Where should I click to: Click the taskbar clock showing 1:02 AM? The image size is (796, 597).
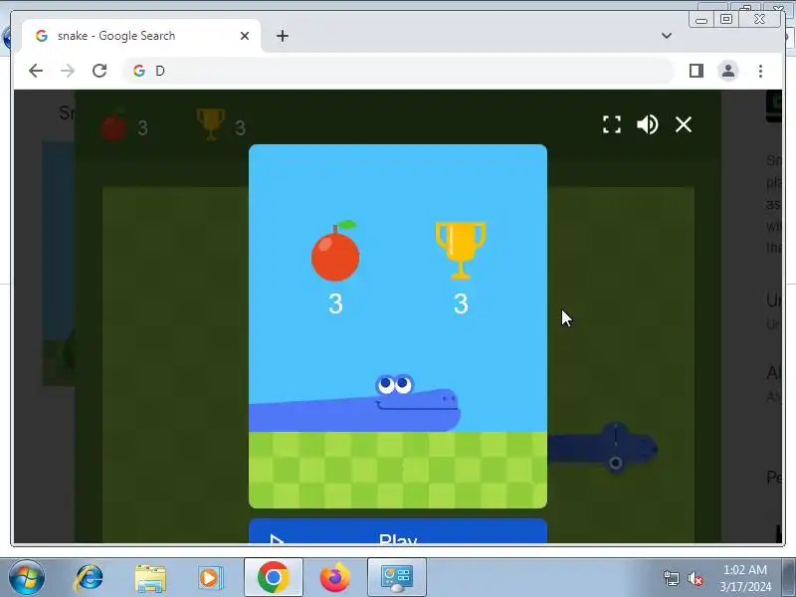tap(744, 578)
